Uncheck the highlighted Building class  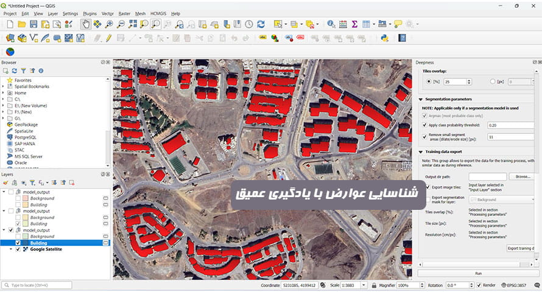(x=18, y=243)
